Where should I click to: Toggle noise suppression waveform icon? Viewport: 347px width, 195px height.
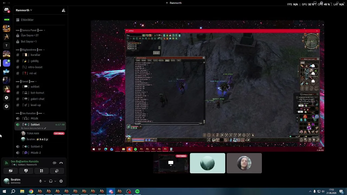tap(54, 163)
